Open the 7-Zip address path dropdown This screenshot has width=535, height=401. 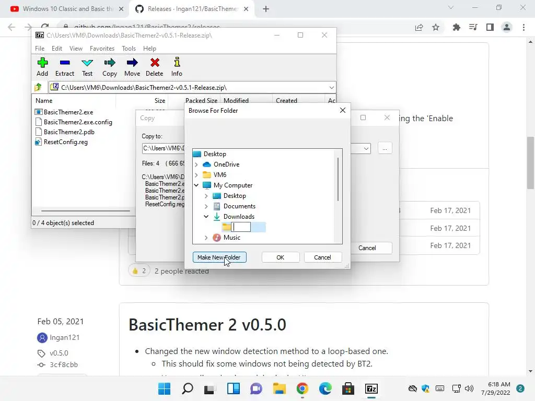[331, 88]
